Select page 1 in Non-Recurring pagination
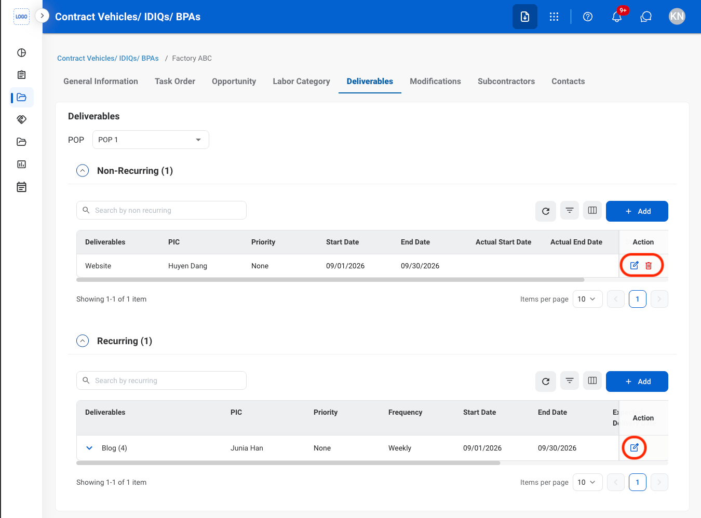Viewport: 701px width, 518px height. tap(638, 299)
